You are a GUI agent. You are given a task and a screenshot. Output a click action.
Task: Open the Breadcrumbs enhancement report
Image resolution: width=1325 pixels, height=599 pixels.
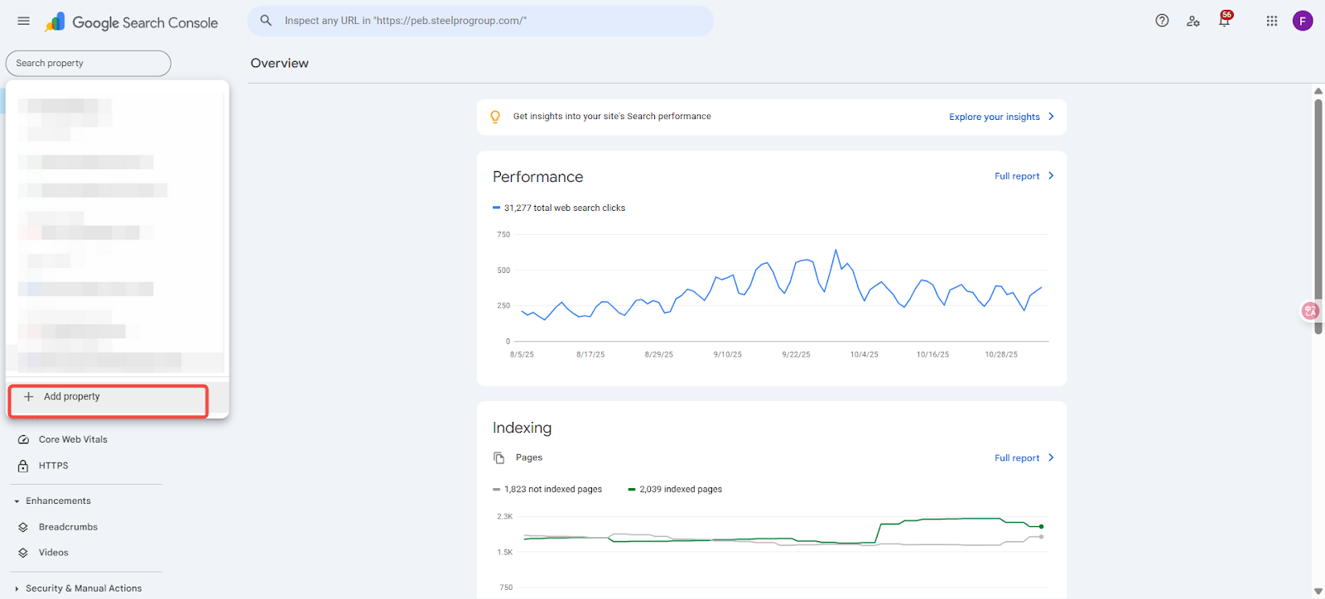(x=68, y=527)
